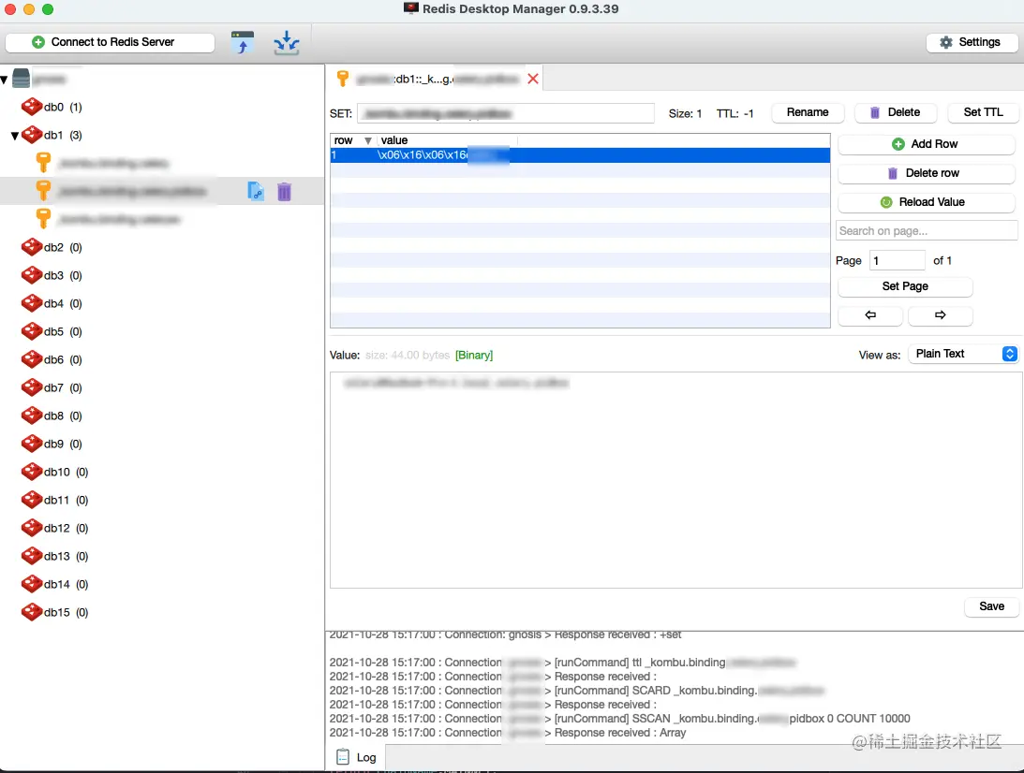Open db8 database
1024x773 pixels.
(52, 416)
